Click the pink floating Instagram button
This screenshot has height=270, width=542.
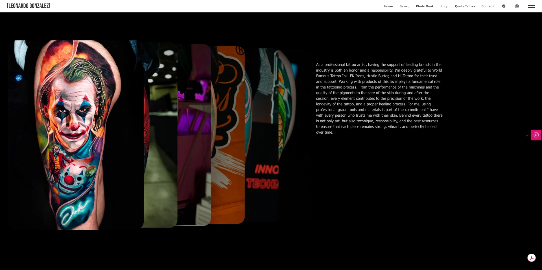pos(536,135)
